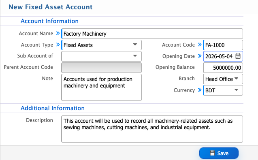Click the New Fixed Asset Account title
258x160 pixels.
51,7
